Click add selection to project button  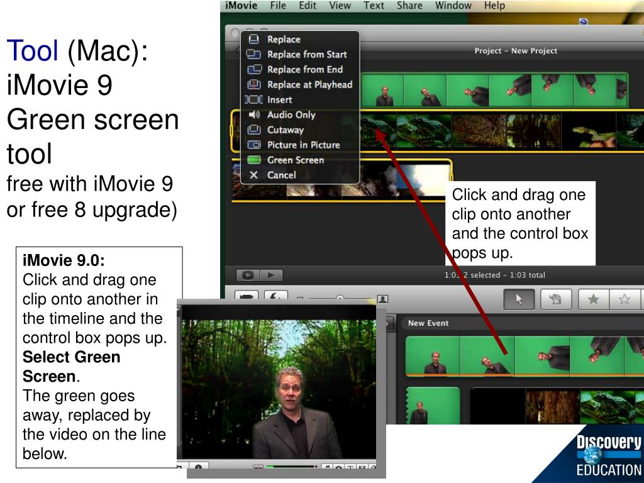point(556,299)
